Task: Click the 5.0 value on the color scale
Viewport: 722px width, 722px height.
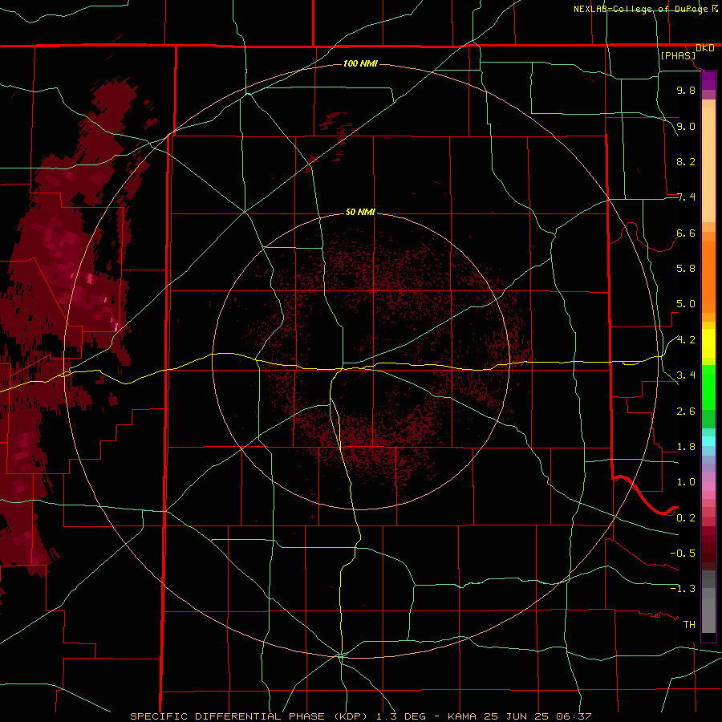Action: click(x=686, y=304)
